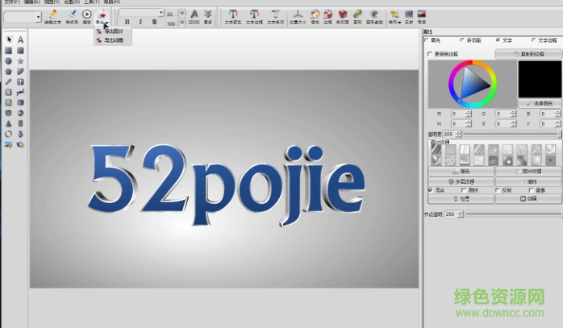Toggle the Reflection checkbox in panel
Image resolution: width=563 pixels, height=328 pixels.
tap(498, 190)
